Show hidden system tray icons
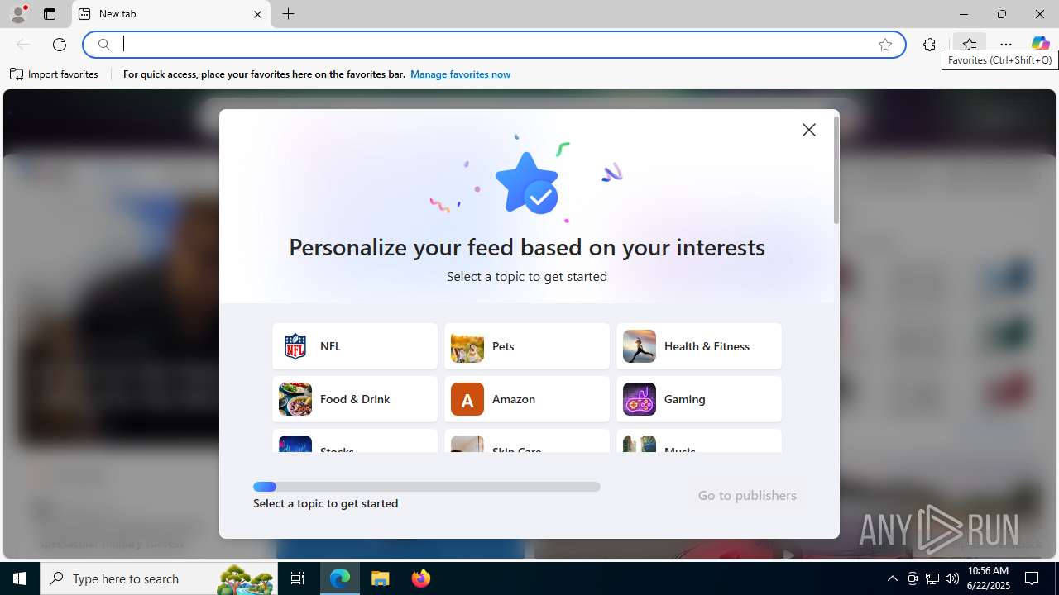Screen dimensions: 1059x595 892,578
